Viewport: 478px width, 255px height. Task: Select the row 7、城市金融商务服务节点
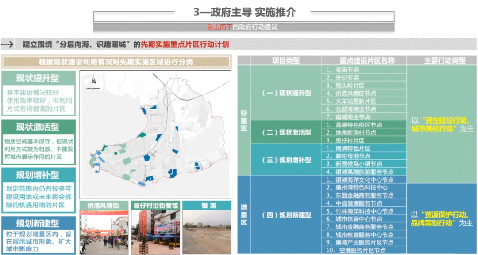click(x=364, y=227)
